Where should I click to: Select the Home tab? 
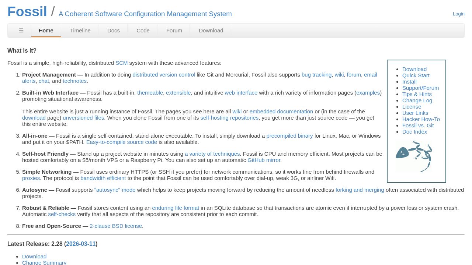pos(46,31)
